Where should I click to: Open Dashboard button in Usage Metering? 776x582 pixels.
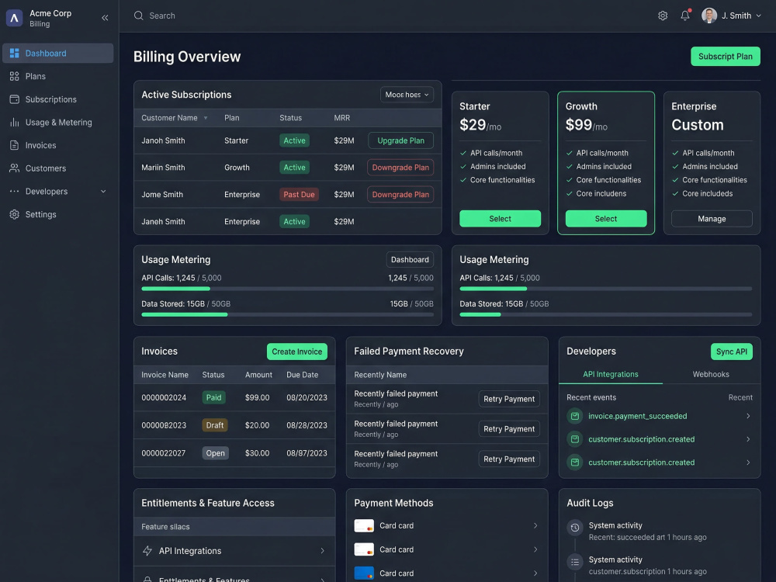click(410, 260)
